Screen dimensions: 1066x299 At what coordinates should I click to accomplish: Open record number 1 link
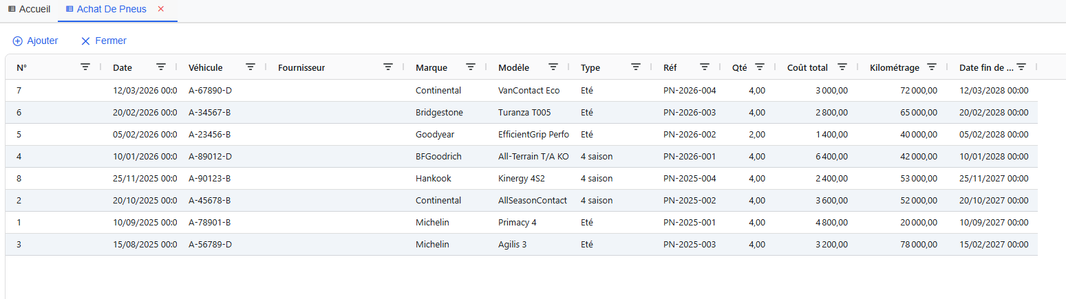(x=19, y=223)
